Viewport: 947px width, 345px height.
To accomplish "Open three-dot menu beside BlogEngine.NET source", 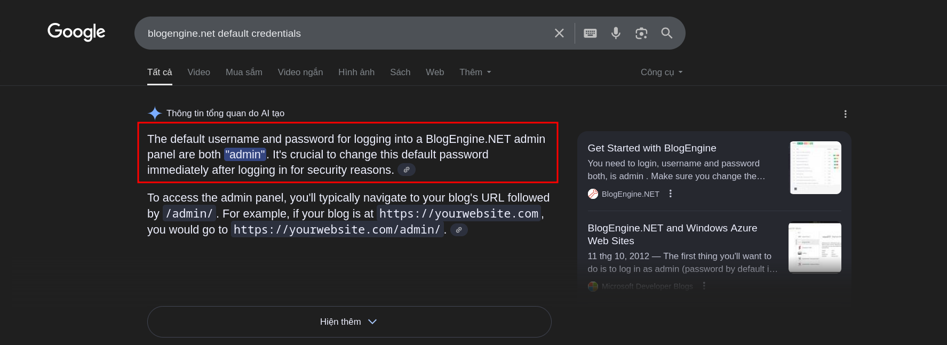I will pyautogui.click(x=671, y=194).
